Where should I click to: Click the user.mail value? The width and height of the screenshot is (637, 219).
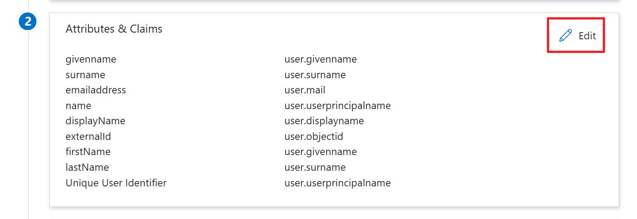click(x=305, y=90)
